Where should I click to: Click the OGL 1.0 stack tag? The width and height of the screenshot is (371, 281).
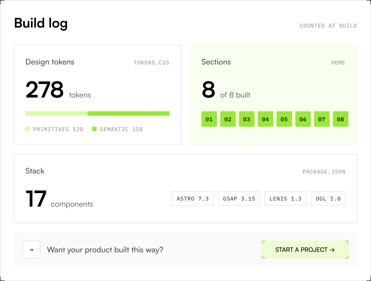click(x=328, y=198)
